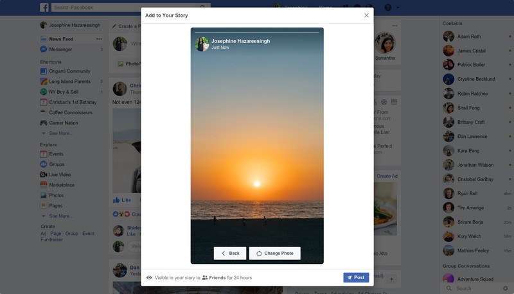Close the Add to Your Story dialog
514x294 pixels.
[x=366, y=15]
